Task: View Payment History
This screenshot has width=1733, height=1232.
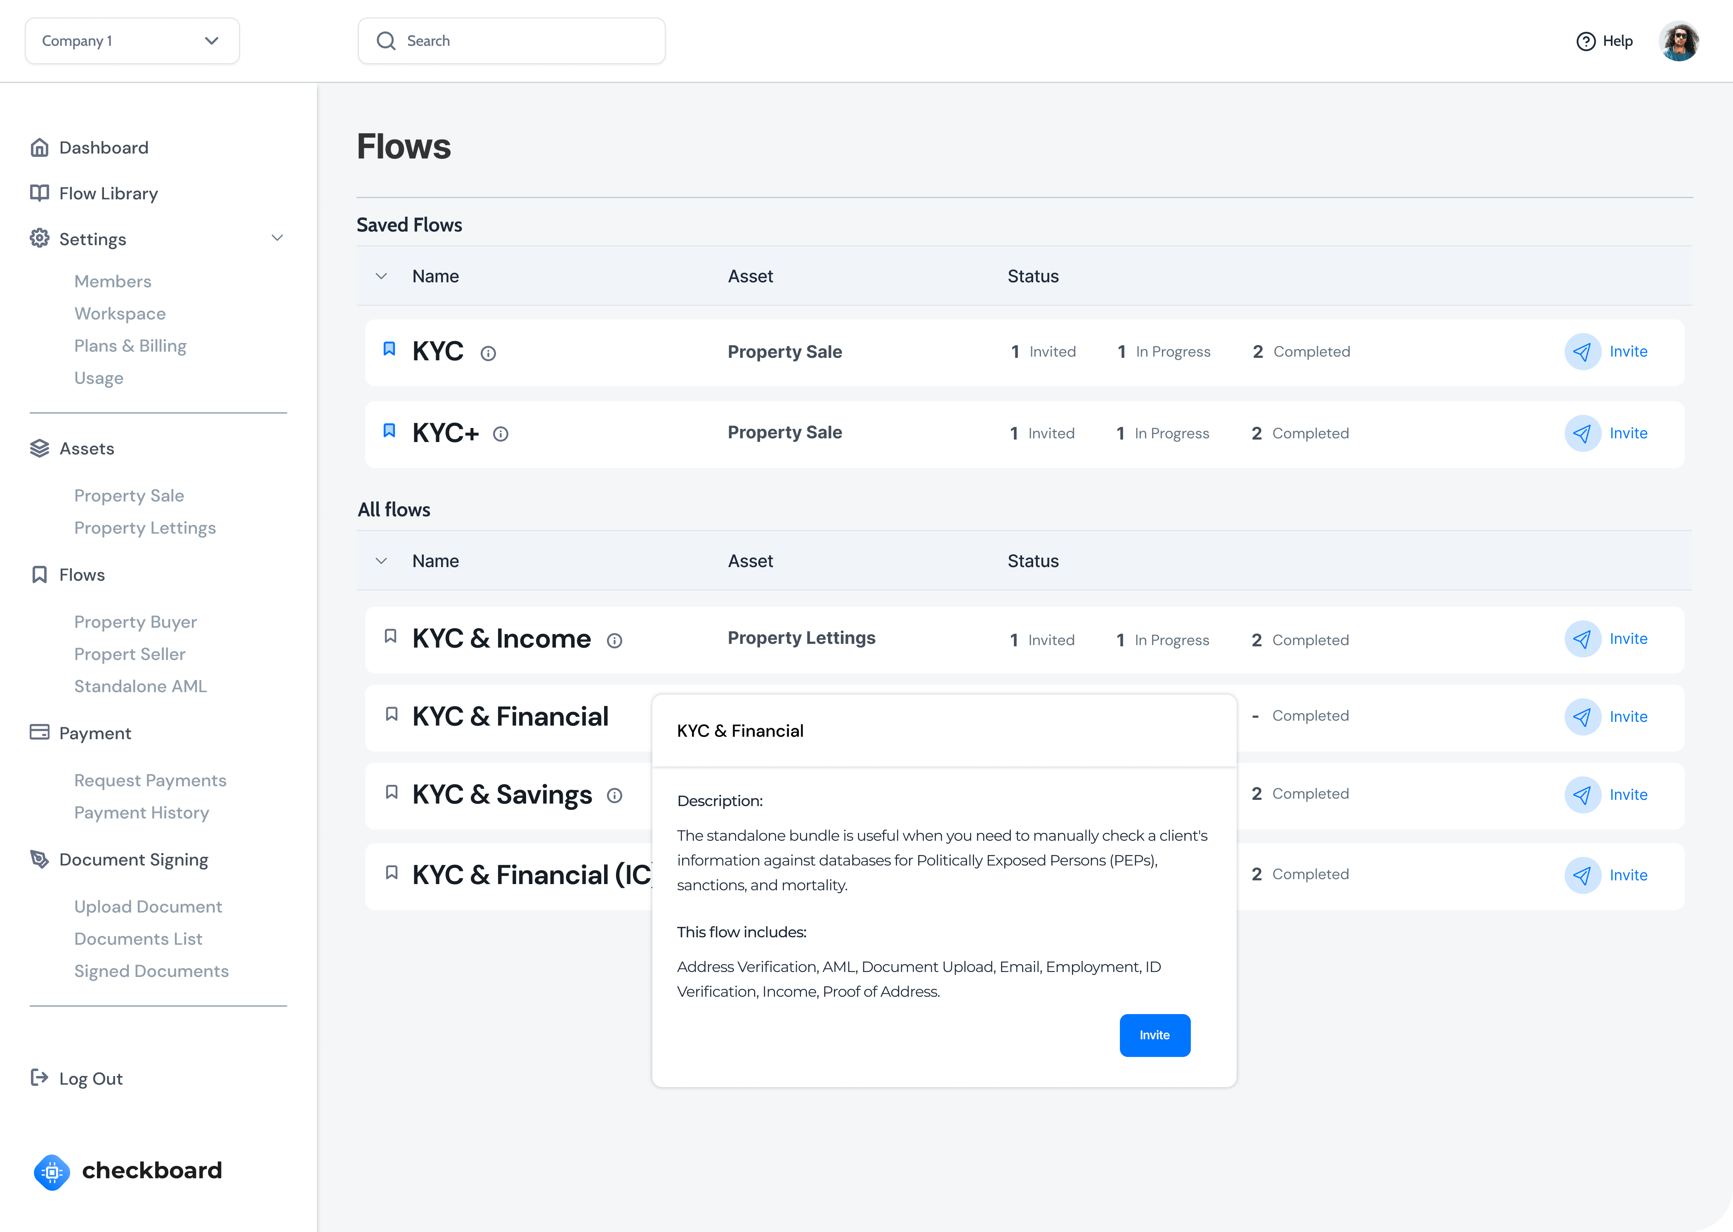Action: point(142,813)
